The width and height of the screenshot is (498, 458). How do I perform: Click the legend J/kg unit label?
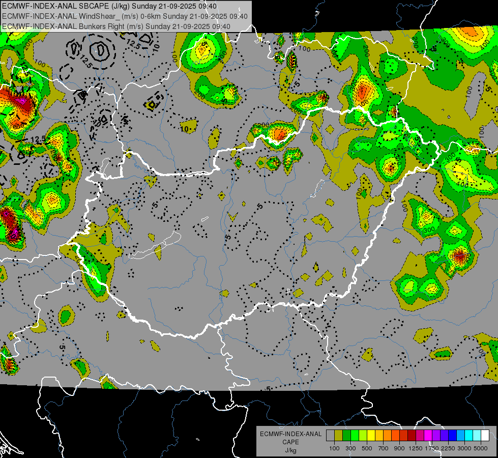point(290,450)
